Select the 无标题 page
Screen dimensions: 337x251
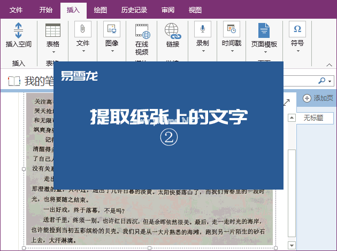[x=315, y=118]
